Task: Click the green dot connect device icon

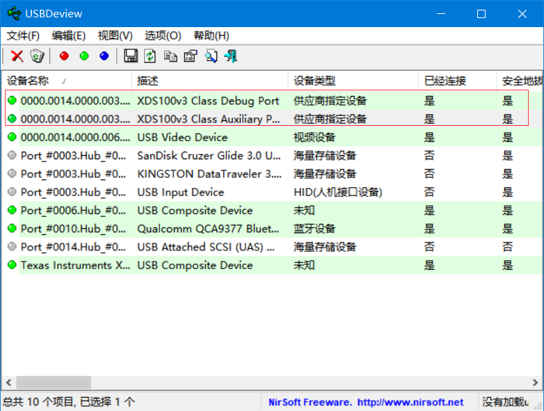Action: pyautogui.click(x=84, y=56)
